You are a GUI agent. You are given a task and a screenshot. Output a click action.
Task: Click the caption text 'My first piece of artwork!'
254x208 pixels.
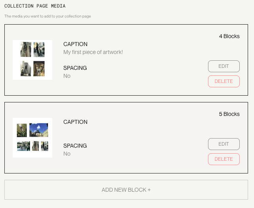(x=93, y=52)
